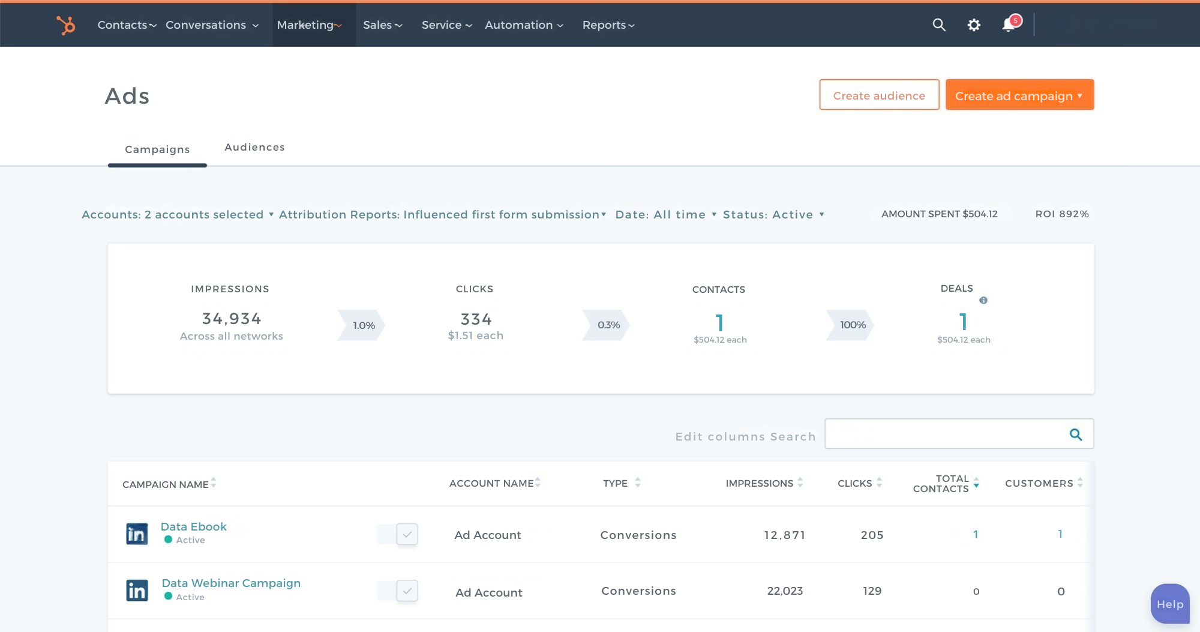Click Data Ebook total contacts value 1

976,534
